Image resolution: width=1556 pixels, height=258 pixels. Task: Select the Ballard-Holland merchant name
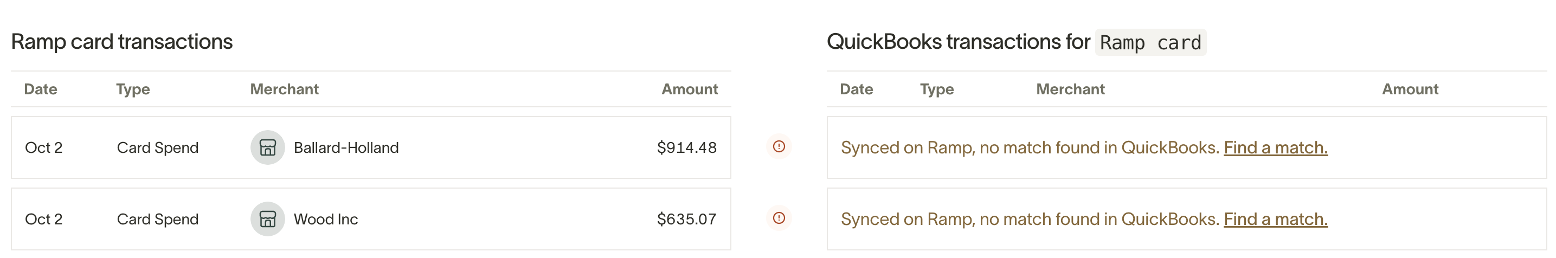(x=346, y=147)
